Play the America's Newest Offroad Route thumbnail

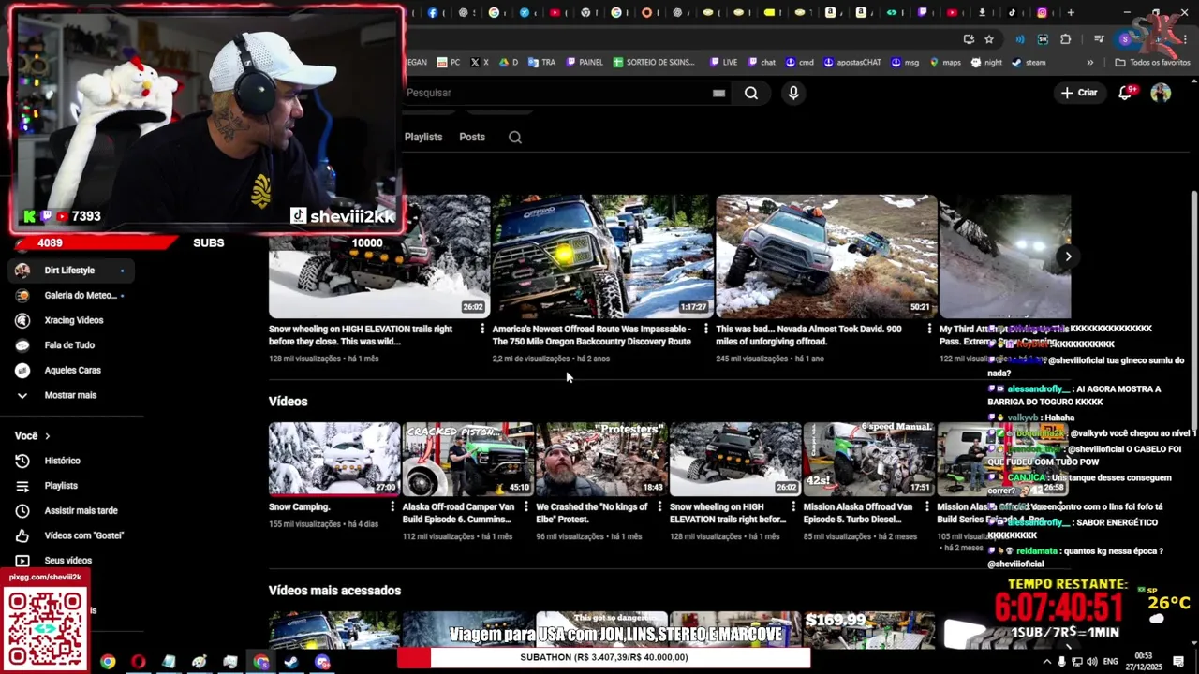[602, 256]
